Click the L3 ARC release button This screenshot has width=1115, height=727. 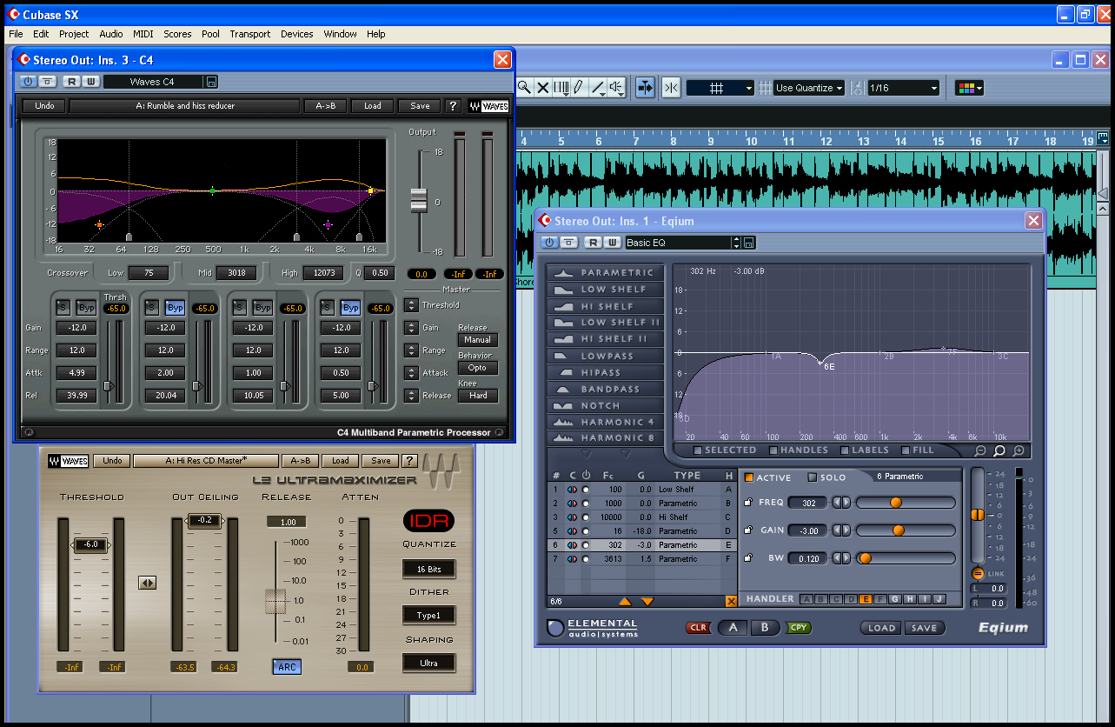[286, 667]
